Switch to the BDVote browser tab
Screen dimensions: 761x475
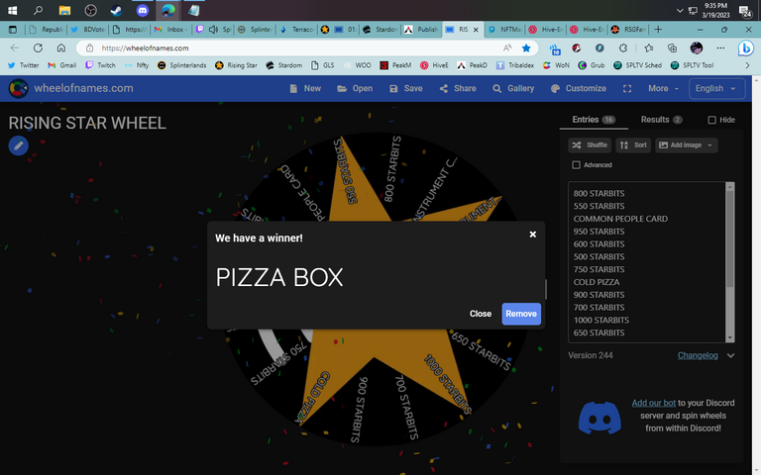tap(88, 30)
